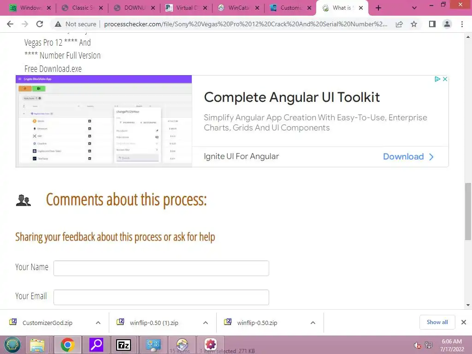Click the scrollbar up arrow
This screenshot has width=472, height=354.
coord(468,37)
